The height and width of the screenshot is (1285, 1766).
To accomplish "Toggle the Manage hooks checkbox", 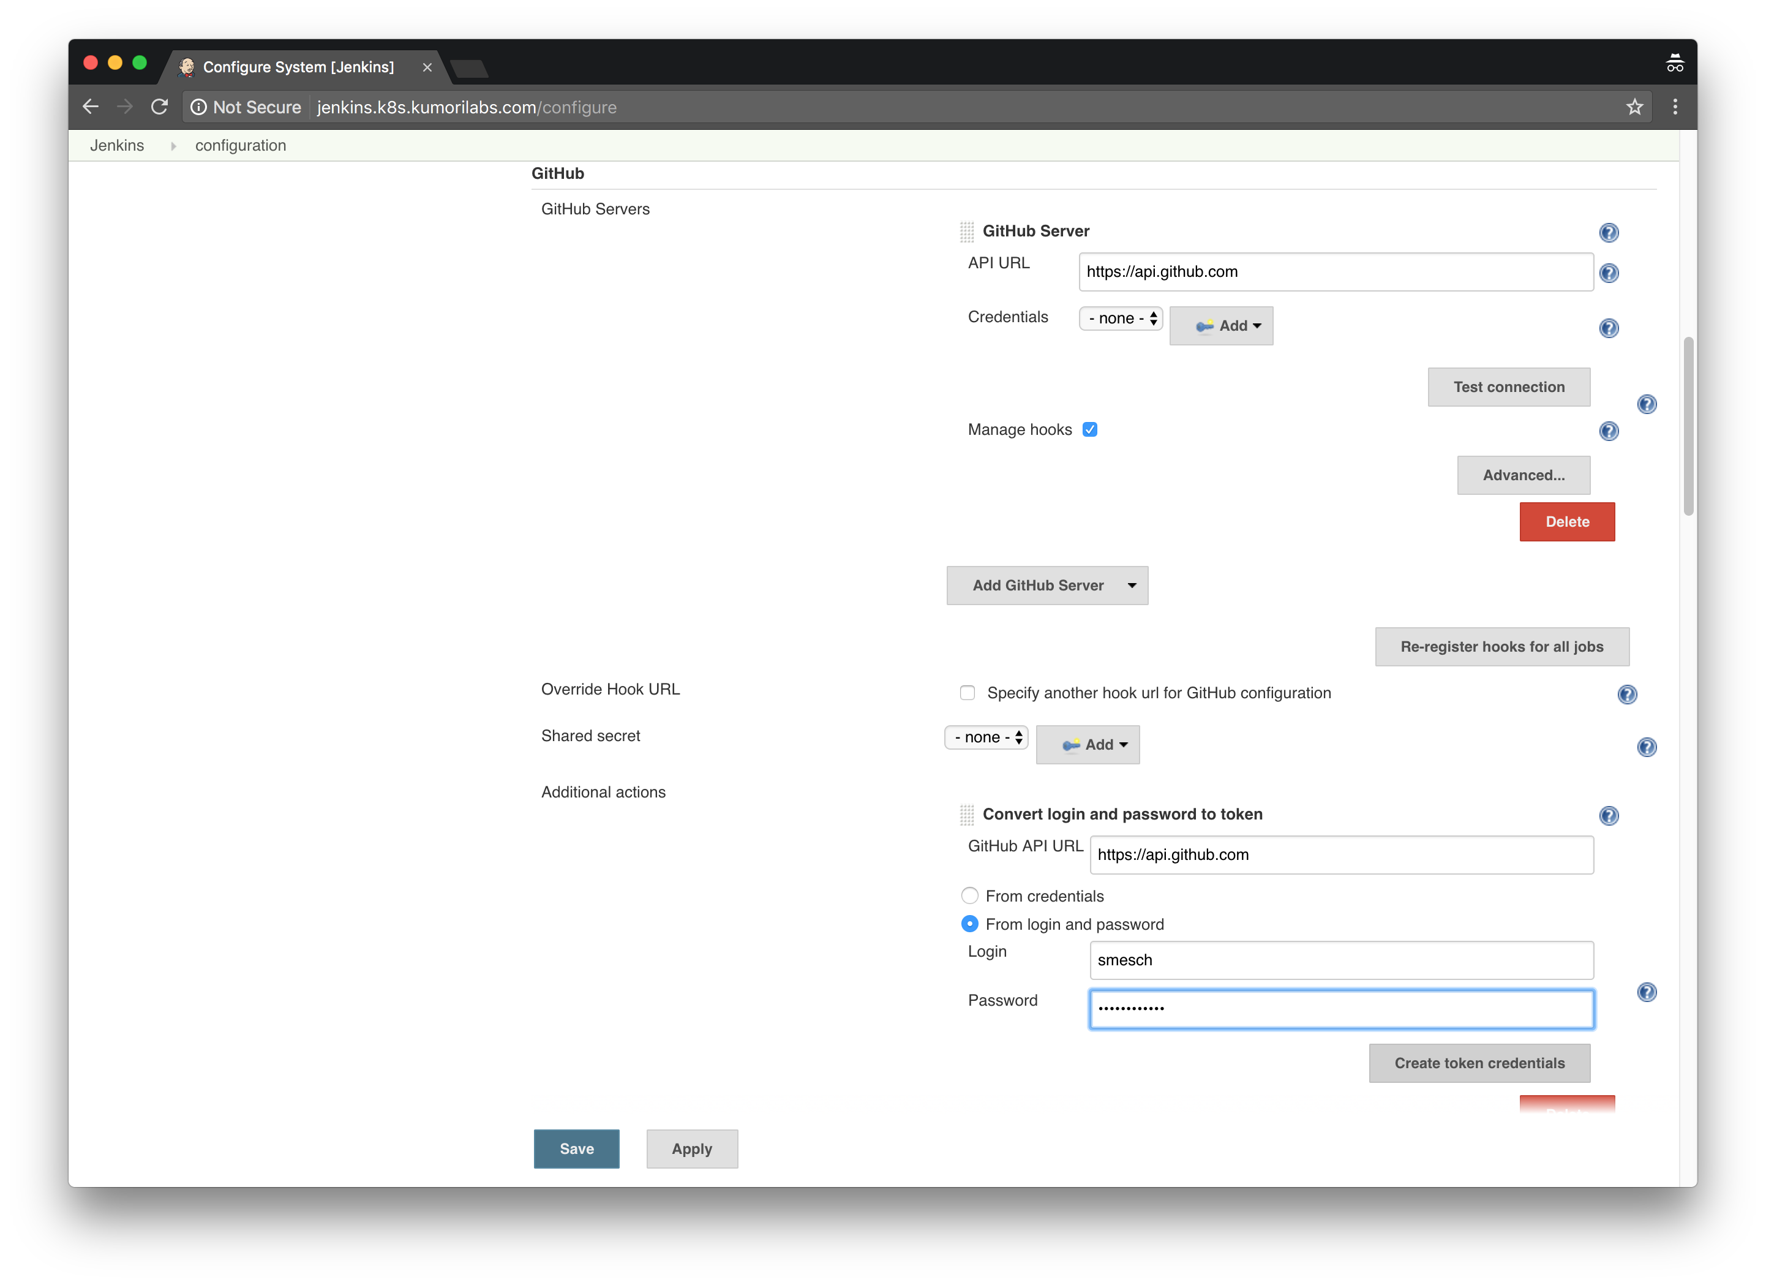I will (x=1089, y=429).
